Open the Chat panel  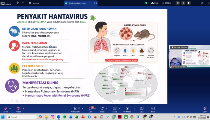(x=91, y=109)
